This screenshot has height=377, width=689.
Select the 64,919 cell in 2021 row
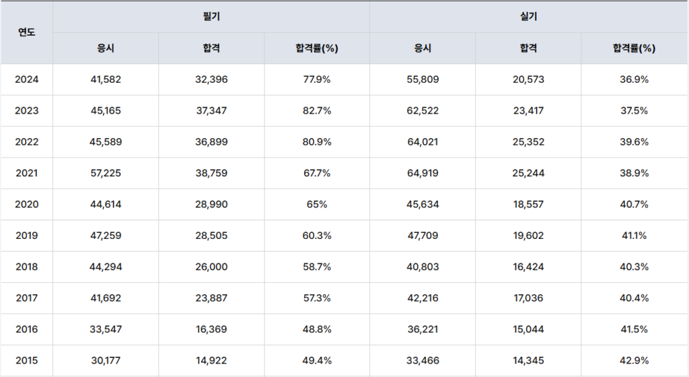click(423, 173)
